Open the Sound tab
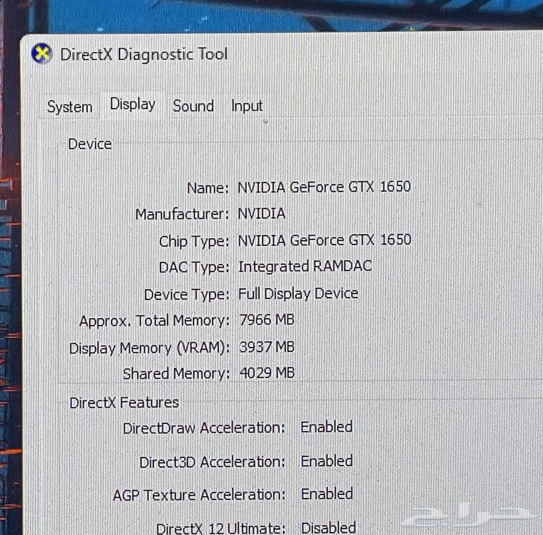543x535 pixels. pyautogui.click(x=193, y=106)
